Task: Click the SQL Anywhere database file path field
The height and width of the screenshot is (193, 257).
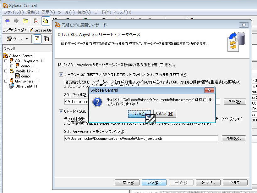Action: (141, 138)
